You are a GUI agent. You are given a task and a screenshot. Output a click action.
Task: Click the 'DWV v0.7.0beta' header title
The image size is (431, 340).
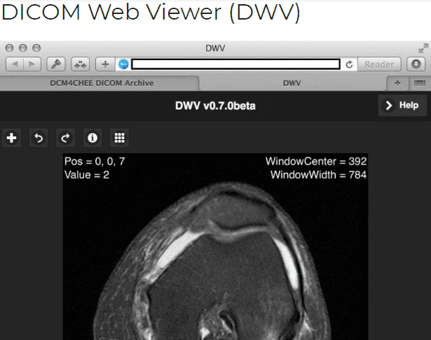(x=215, y=106)
